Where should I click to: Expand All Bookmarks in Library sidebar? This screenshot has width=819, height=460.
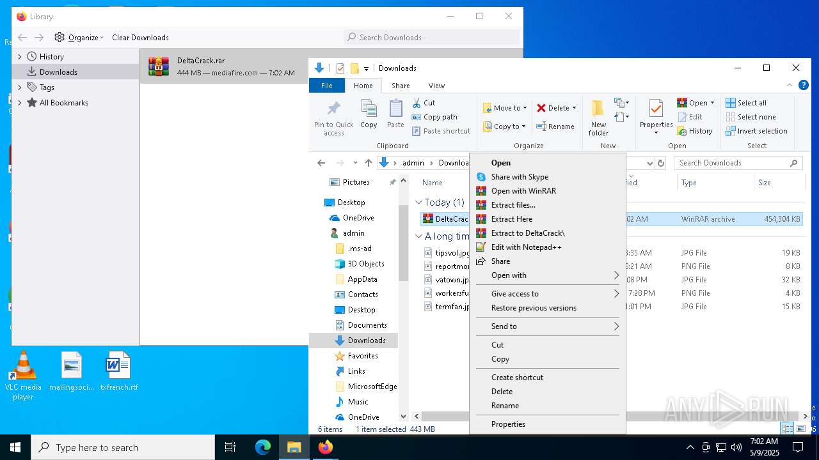(x=19, y=103)
